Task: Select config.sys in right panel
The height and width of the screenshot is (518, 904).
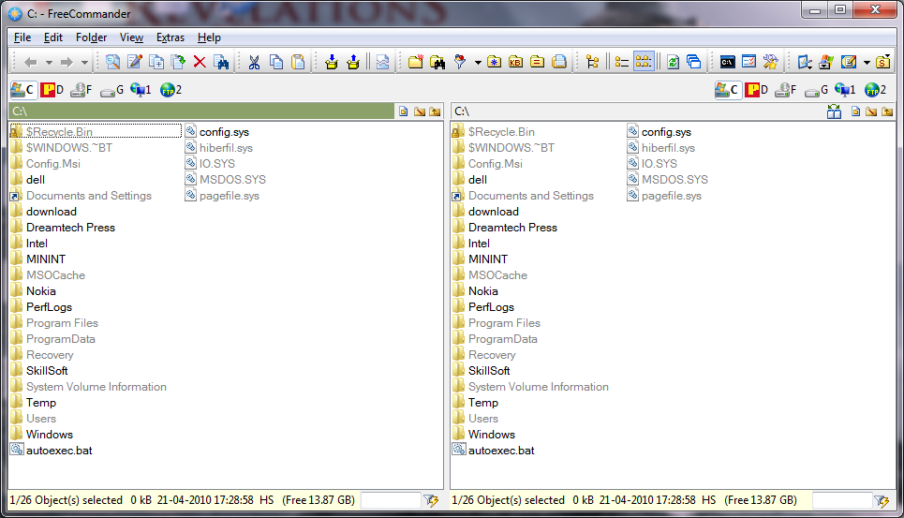Action: (x=659, y=132)
